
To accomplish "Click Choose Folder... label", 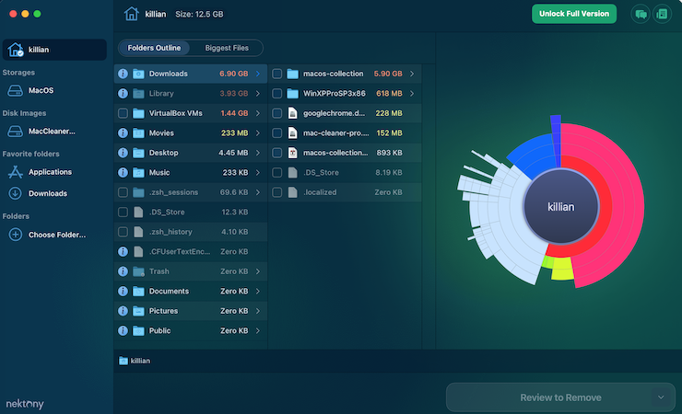I will 57,235.
